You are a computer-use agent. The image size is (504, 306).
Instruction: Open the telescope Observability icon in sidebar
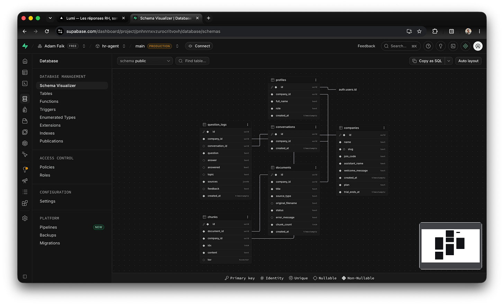(25, 181)
